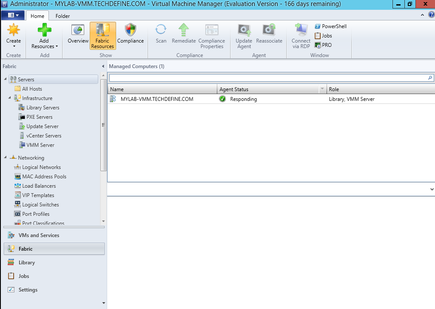Select Logical Switches
435x309 pixels.
[x=37, y=205]
